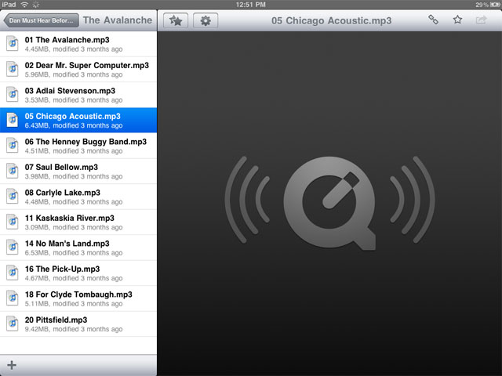The height and width of the screenshot is (376, 502).
Task: Star the Chicago Acoustic file as favorite
Action: 457,20
